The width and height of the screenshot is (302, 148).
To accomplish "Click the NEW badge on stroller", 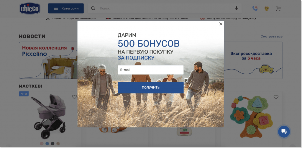I will click(24, 94).
